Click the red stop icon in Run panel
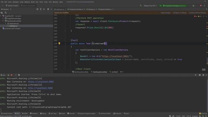Screen dimensions: 208x117 (12, 75)
